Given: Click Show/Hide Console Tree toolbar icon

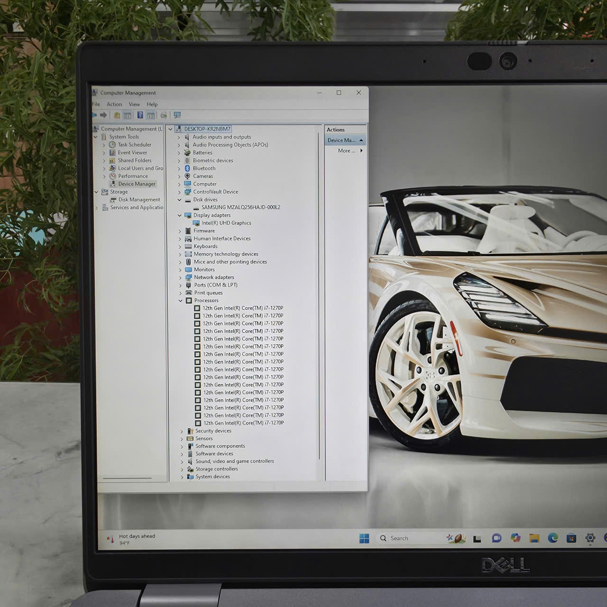Looking at the screenshot, I should [127, 115].
